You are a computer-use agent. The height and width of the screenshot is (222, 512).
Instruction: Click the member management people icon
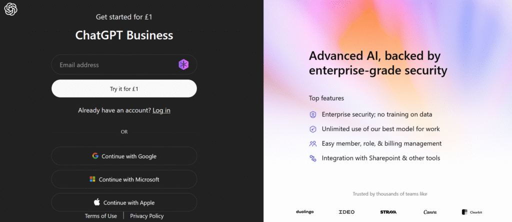(x=313, y=143)
